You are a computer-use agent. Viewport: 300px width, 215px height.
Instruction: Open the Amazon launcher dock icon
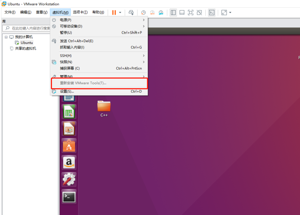pyautogui.click(x=69, y=162)
